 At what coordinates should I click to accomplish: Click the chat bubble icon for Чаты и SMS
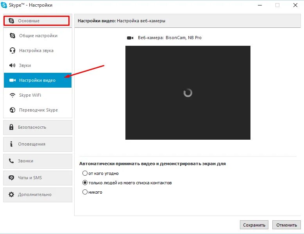coord(11,178)
